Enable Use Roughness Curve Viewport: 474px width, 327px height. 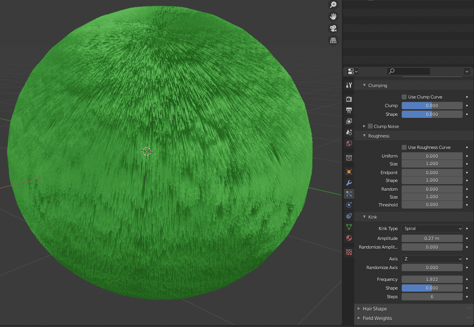click(x=404, y=147)
